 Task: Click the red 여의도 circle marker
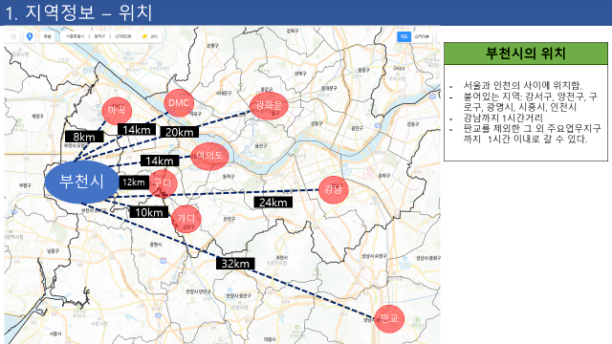pos(209,156)
